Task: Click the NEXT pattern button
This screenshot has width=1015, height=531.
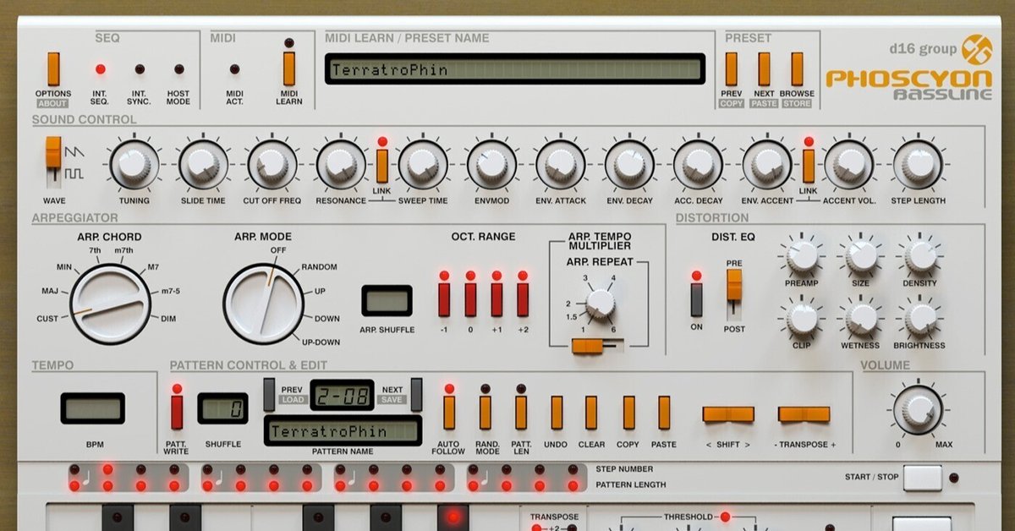Action: click(416, 395)
